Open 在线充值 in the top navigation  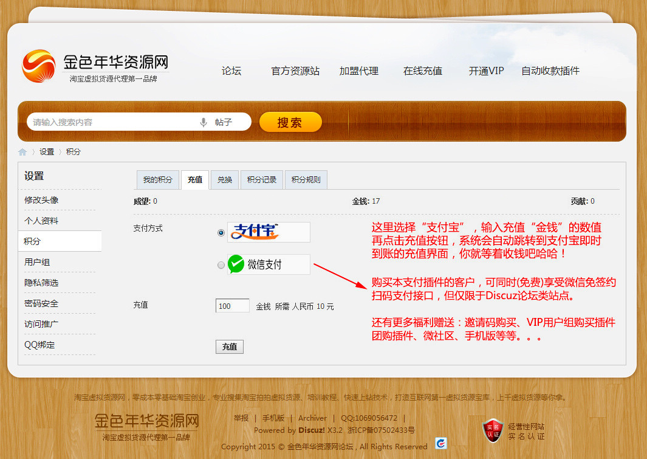pyautogui.click(x=423, y=71)
